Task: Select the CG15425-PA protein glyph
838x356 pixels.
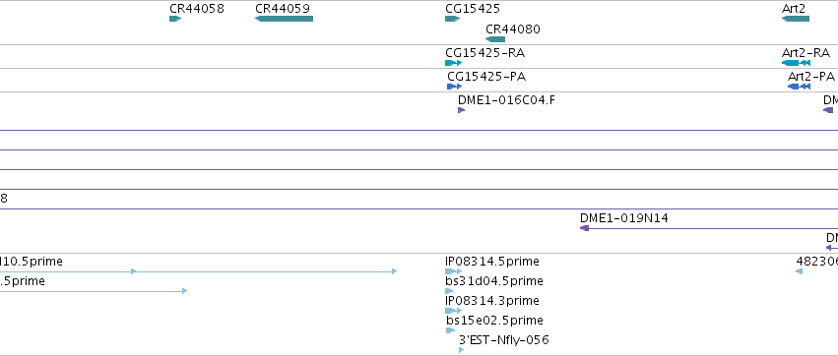Action: click(454, 87)
